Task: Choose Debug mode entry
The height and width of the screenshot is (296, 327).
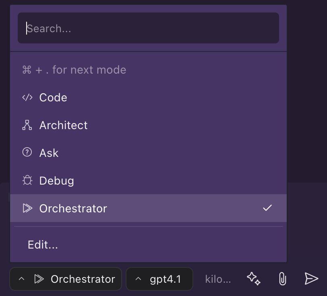Action: [148, 181]
